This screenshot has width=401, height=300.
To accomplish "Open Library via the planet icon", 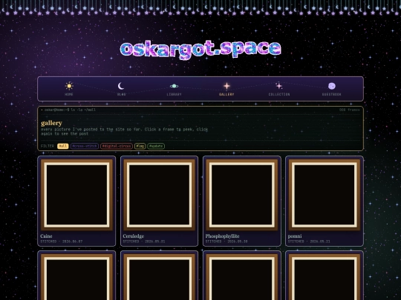I will coord(175,86).
